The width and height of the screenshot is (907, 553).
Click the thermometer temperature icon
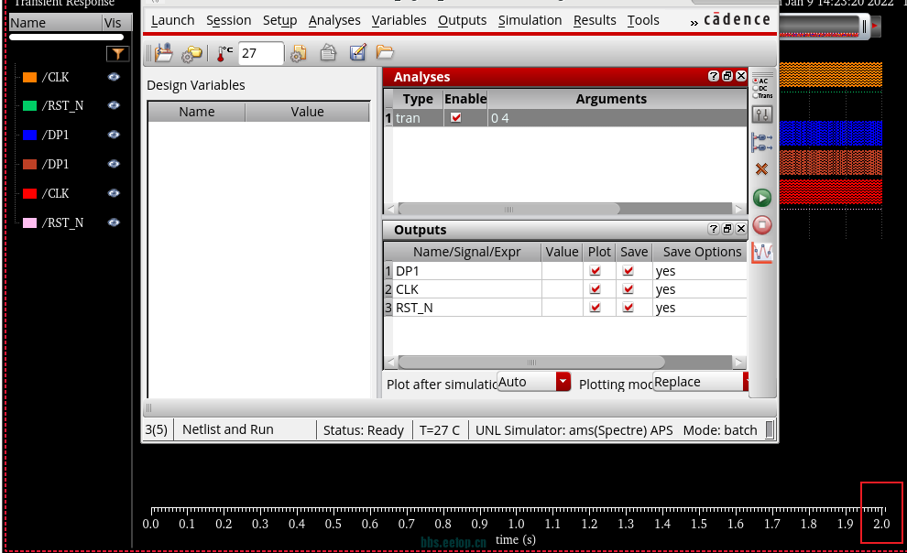coord(224,54)
